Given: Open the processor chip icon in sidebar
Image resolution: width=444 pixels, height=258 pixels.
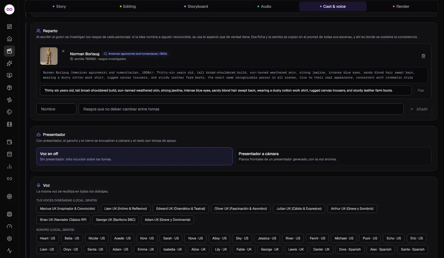Looking at the screenshot, I should click(x=9, y=214).
